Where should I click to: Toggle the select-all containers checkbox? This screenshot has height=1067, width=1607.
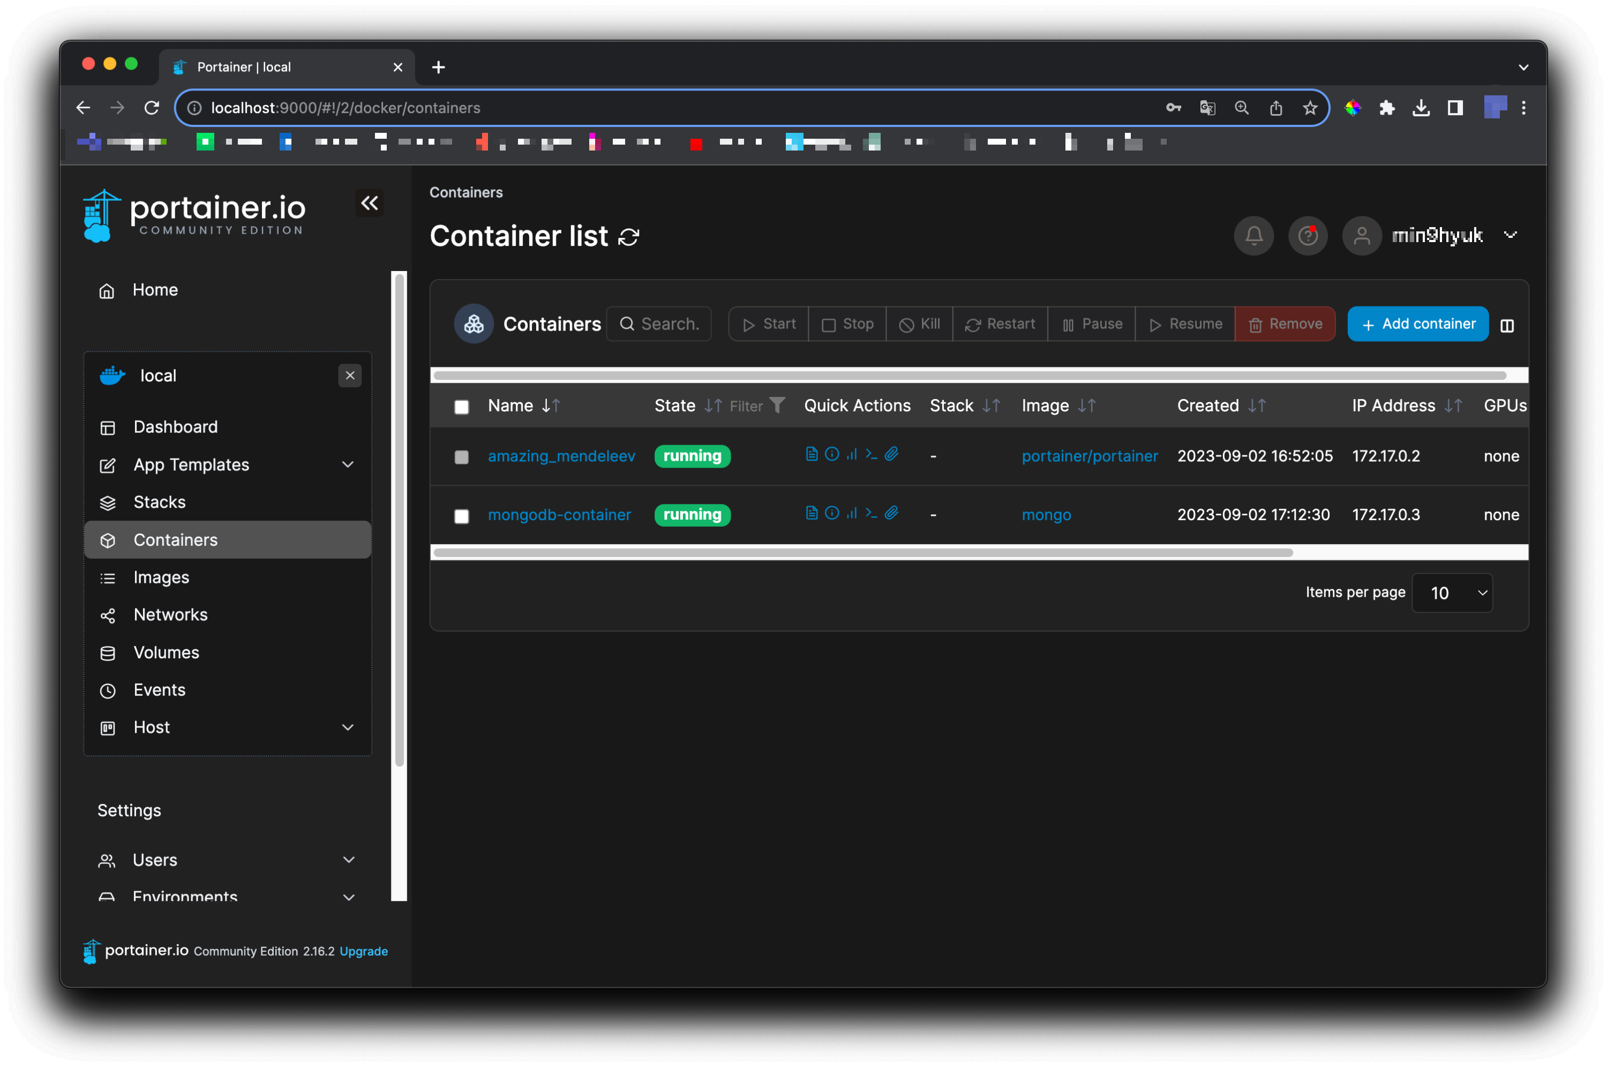point(461,407)
